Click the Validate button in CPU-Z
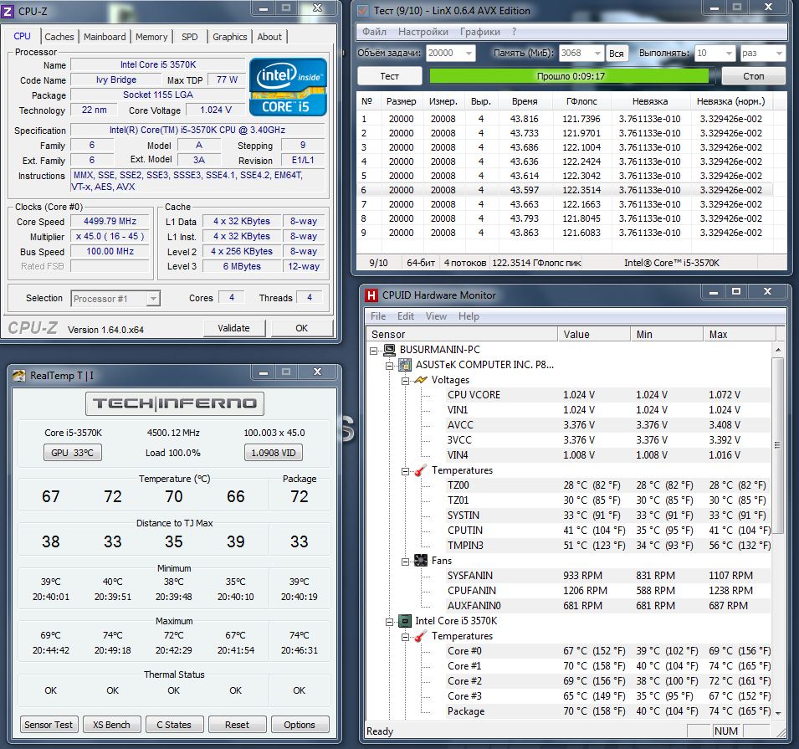The height and width of the screenshot is (749, 799). point(233,328)
